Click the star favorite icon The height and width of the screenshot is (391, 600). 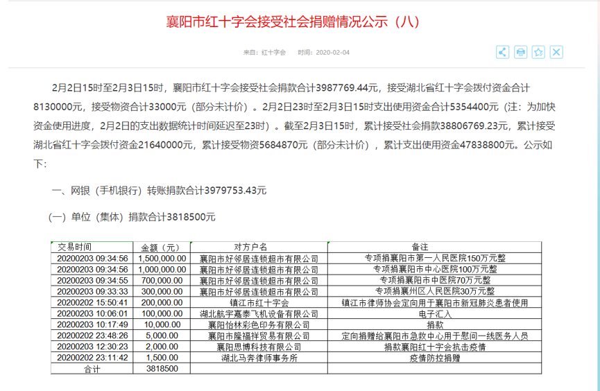[x=538, y=52]
